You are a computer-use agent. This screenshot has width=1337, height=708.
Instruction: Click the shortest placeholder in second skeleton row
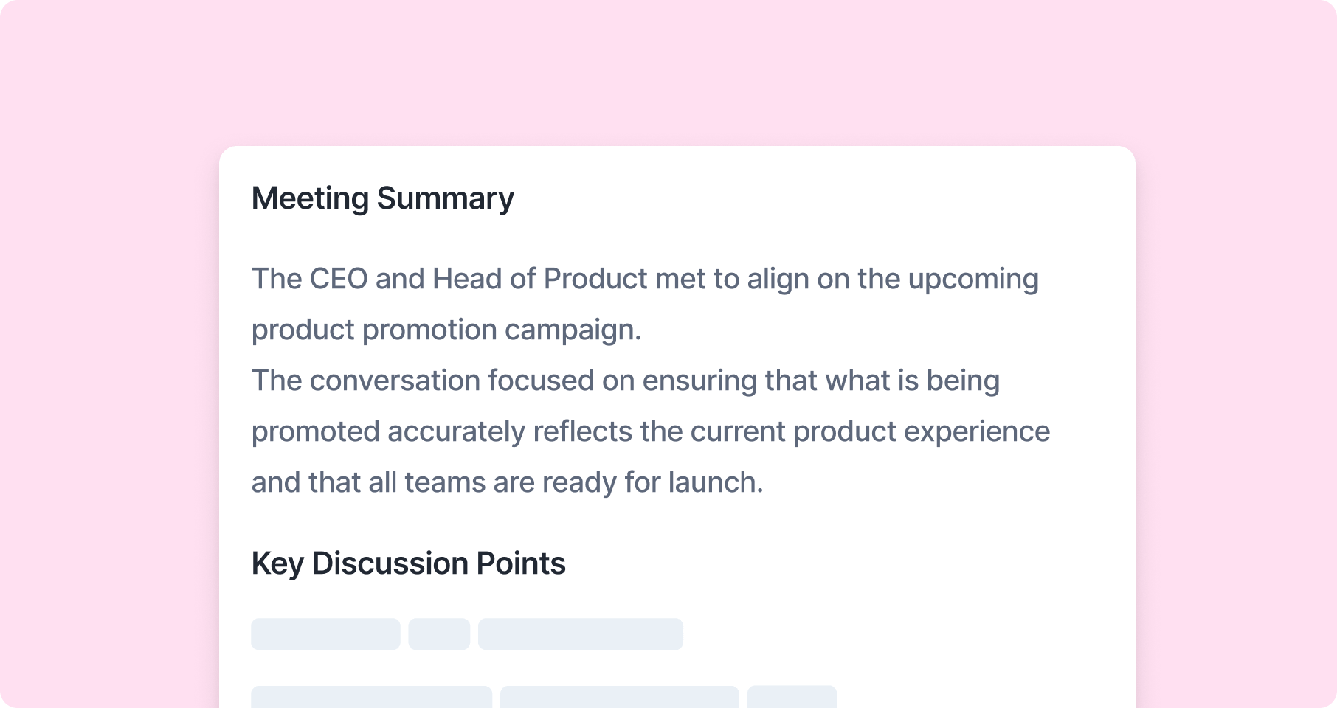pos(792,698)
